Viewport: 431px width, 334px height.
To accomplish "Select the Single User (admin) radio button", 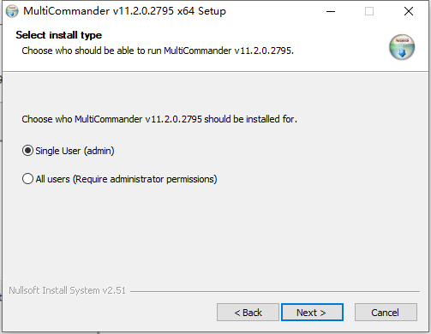I will click(x=27, y=151).
